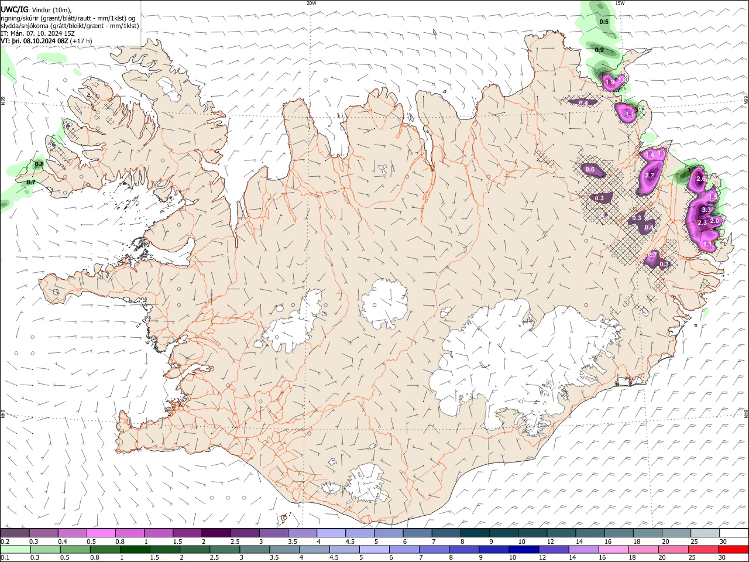Select the valid time line 'VT: þri. 08.10.2024 08Z'
The height and width of the screenshot is (562, 749).
(x=35, y=41)
